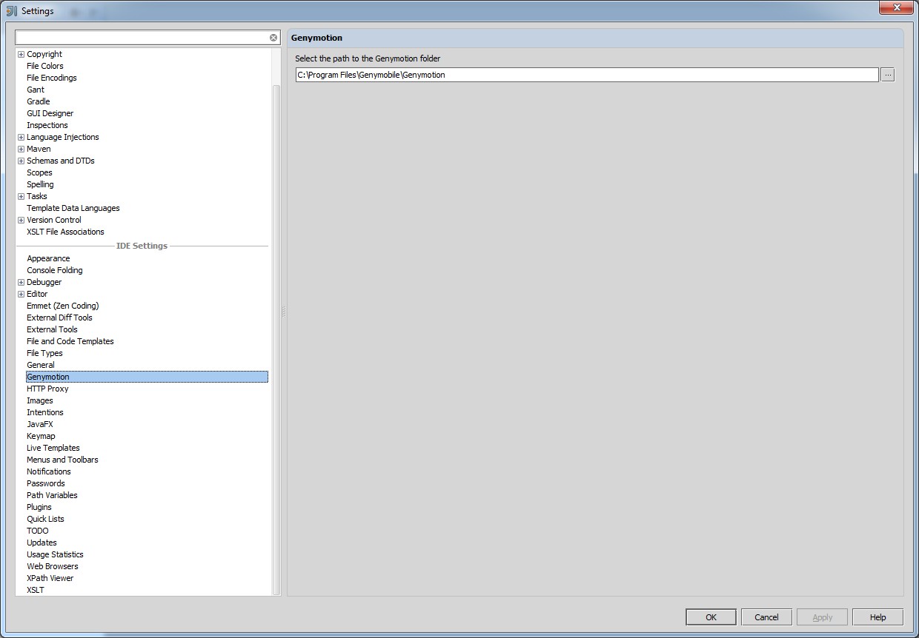
Task: Expand the Version Control node
Action: [x=21, y=220]
